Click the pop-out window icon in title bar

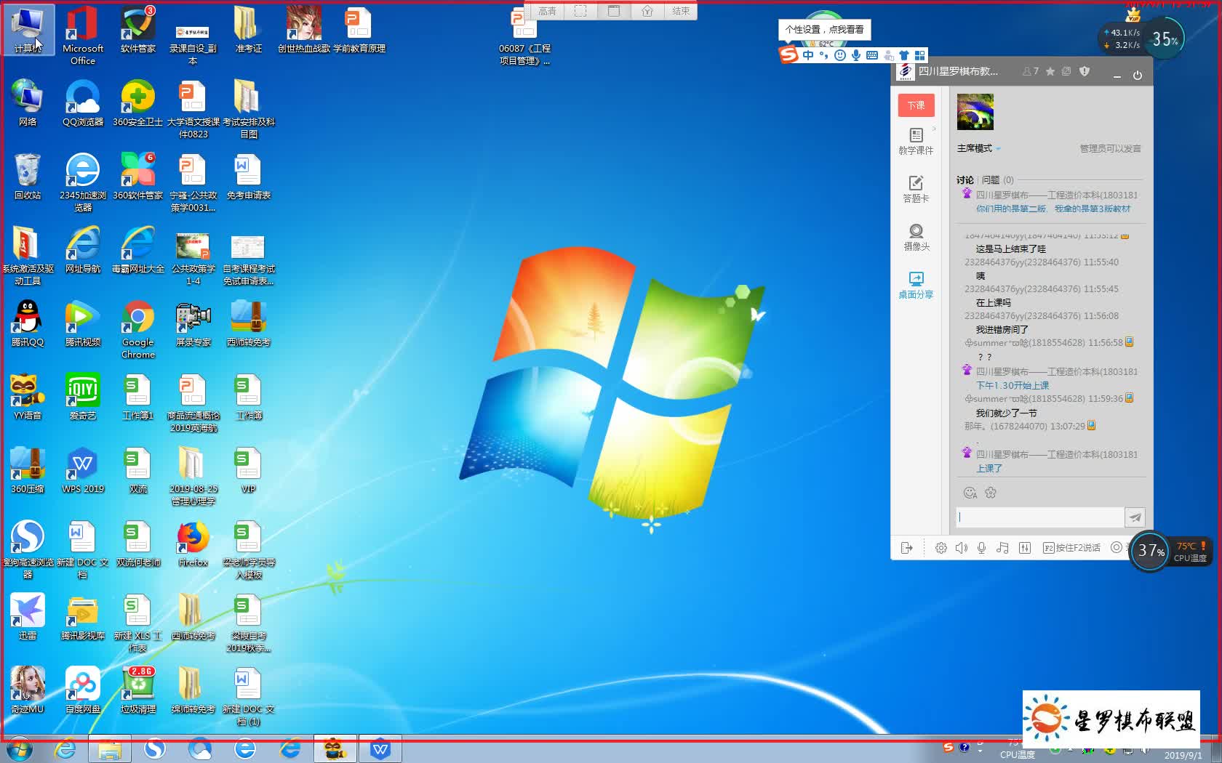1066,71
